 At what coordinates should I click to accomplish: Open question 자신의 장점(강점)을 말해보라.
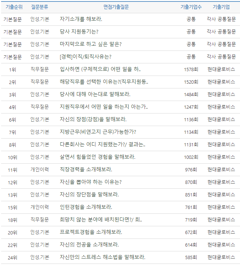pyautogui.click(x=93, y=119)
